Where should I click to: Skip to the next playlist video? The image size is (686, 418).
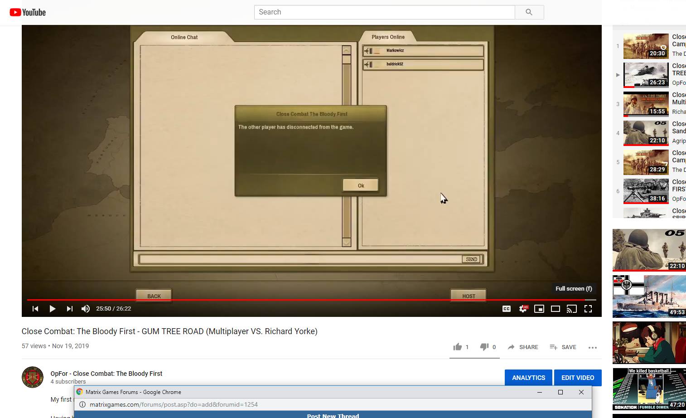tap(69, 309)
